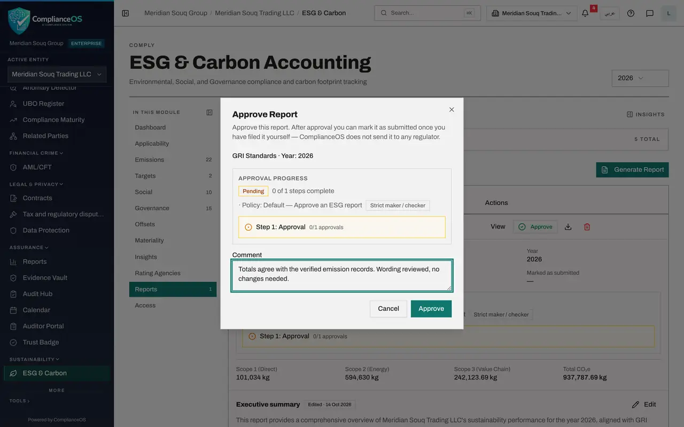Open the Governance module tab
The width and height of the screenshot is (684, 427).
coord(173,208)
